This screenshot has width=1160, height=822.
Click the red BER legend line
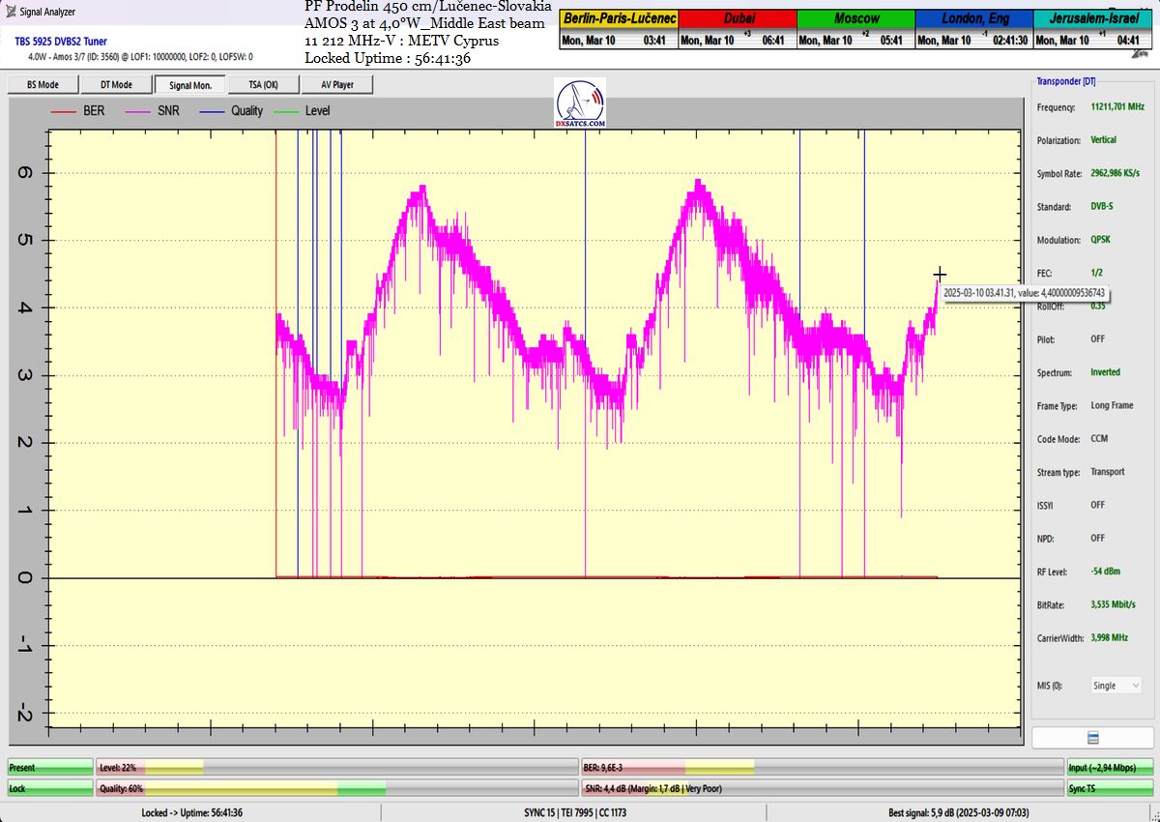point(64,111)
